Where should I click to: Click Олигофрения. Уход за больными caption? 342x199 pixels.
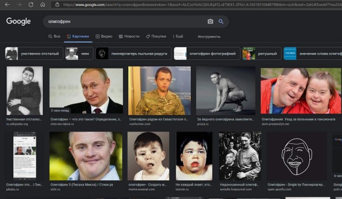pyautogui.click(x=298, y=119)
